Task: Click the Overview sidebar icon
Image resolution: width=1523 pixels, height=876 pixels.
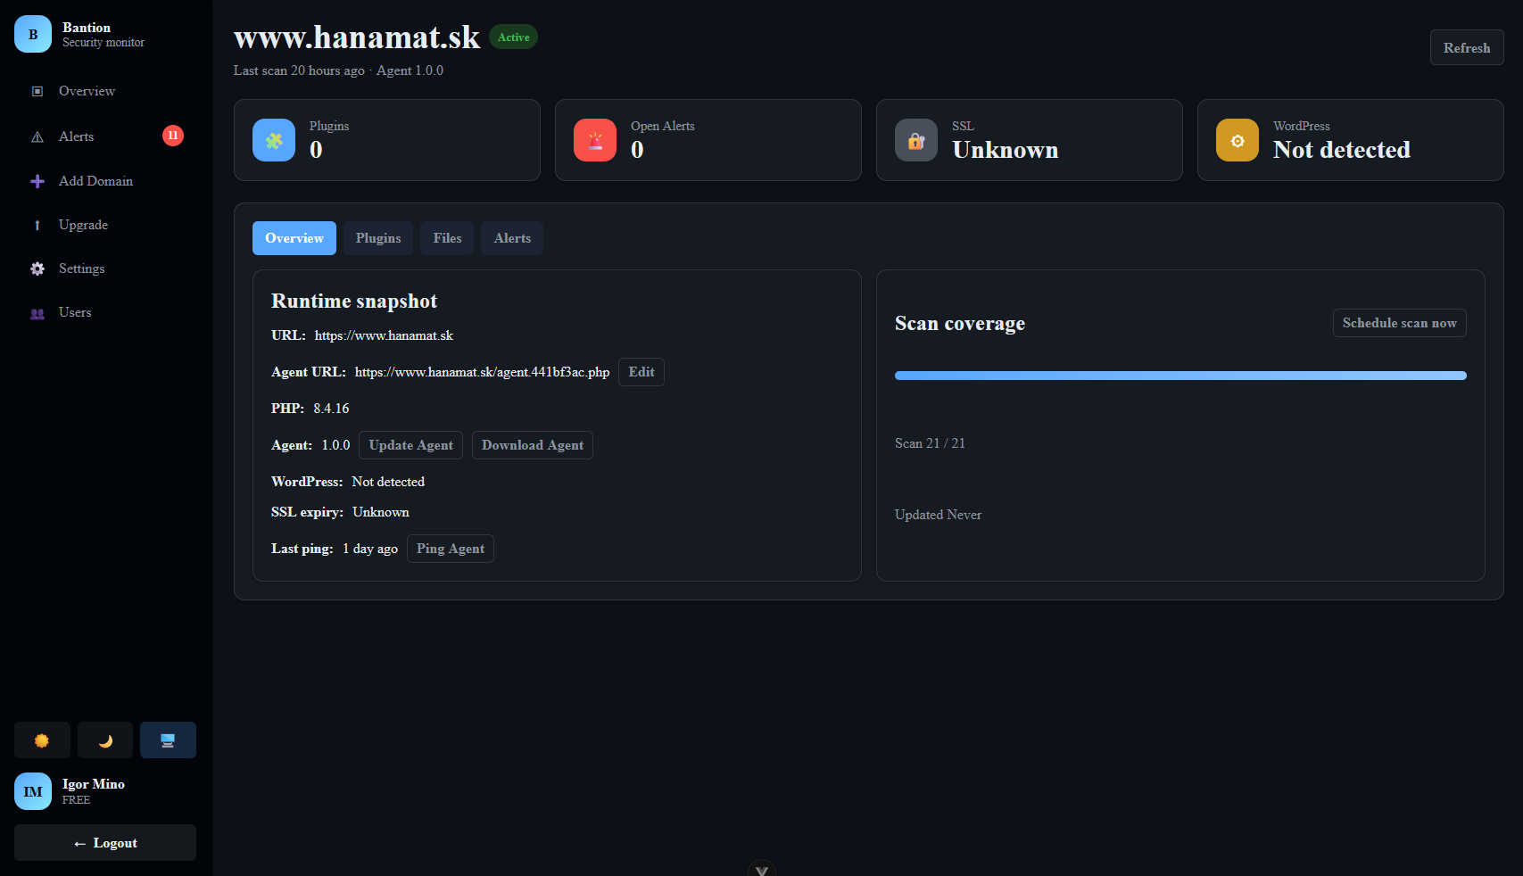Action: click(37, 91)
